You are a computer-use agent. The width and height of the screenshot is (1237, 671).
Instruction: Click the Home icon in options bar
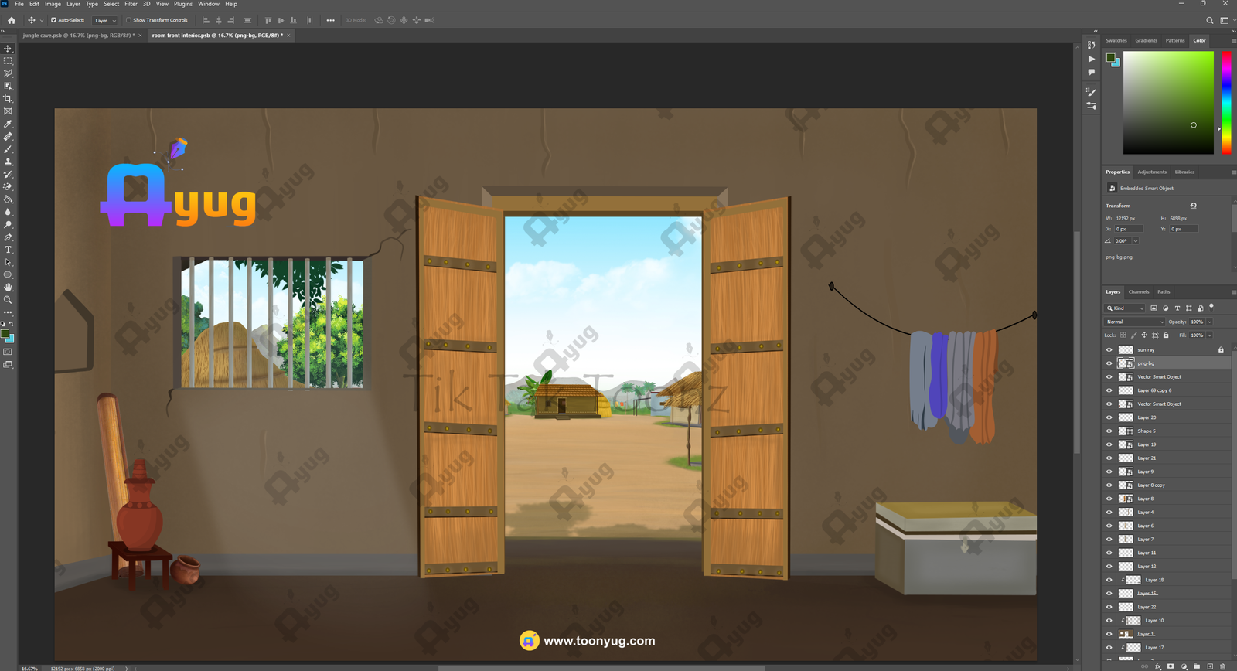(x=12, y=20)
